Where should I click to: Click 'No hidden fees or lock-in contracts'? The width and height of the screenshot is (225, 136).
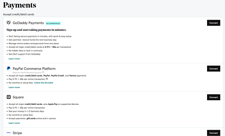pos(25,50)
